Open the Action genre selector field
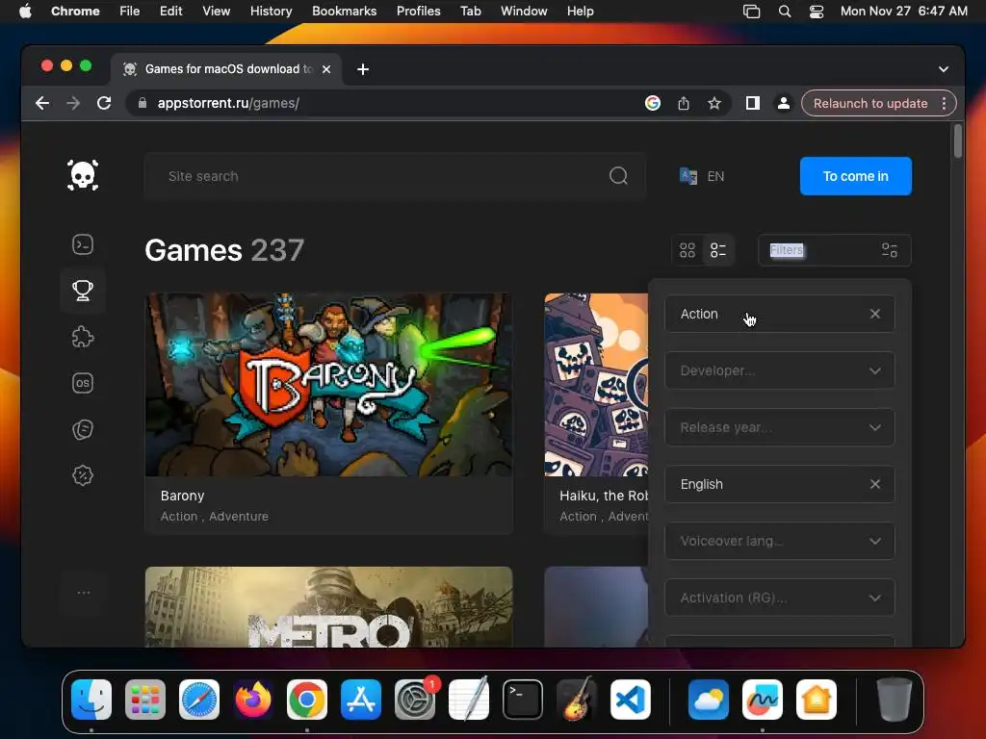986x739 pixels. (x=780, y=314)
